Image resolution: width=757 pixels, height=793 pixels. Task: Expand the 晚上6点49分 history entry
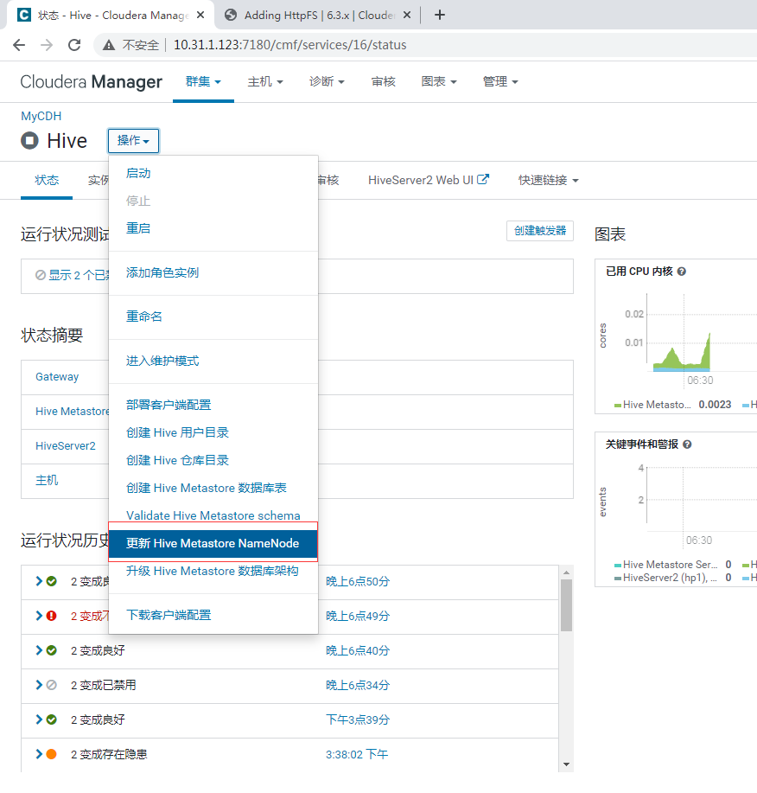tap(39, 616)
